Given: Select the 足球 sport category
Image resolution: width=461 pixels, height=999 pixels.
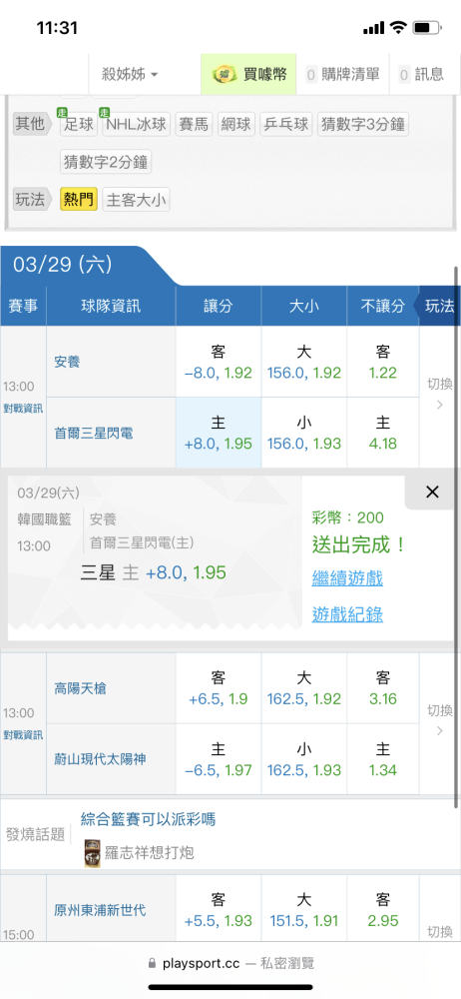Looking at the screenshot, I should [x=78, y=124].
